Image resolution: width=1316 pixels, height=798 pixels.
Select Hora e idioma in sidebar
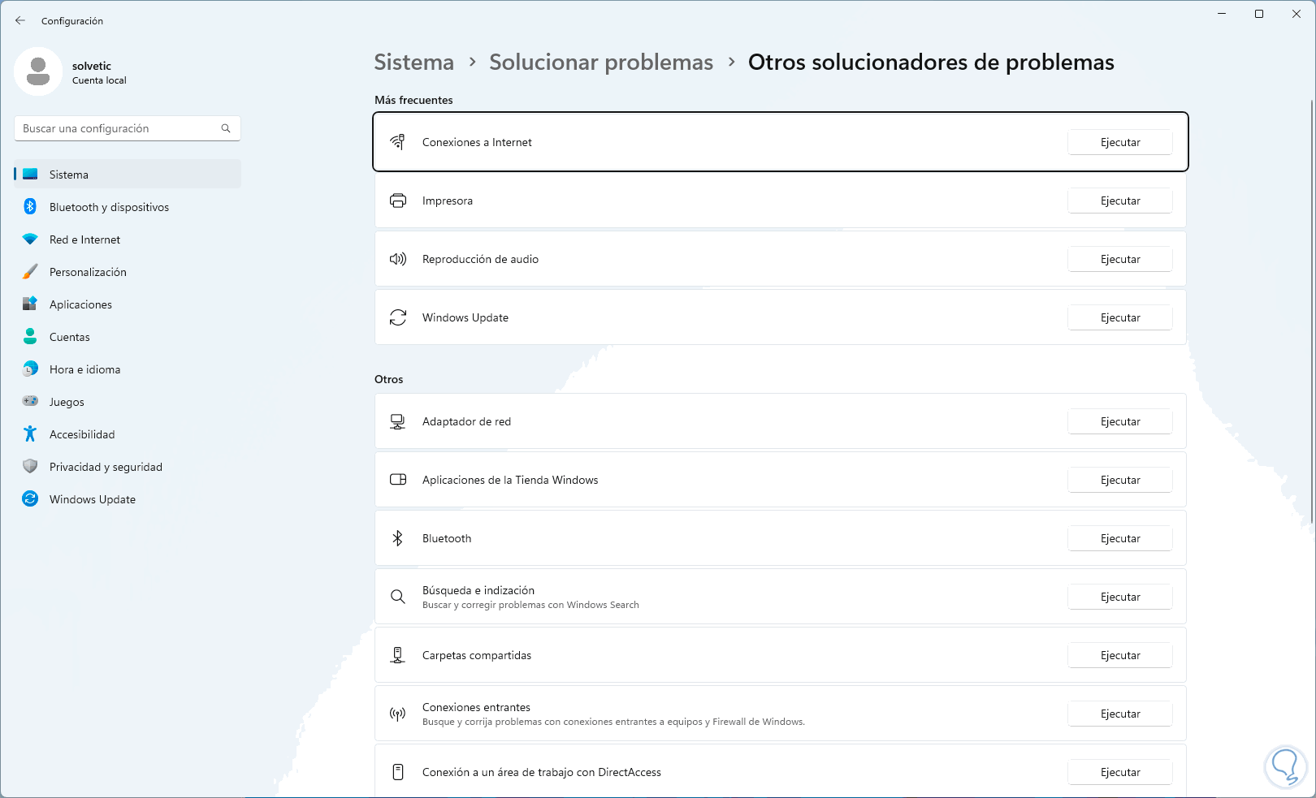click(x=84, y=369)
